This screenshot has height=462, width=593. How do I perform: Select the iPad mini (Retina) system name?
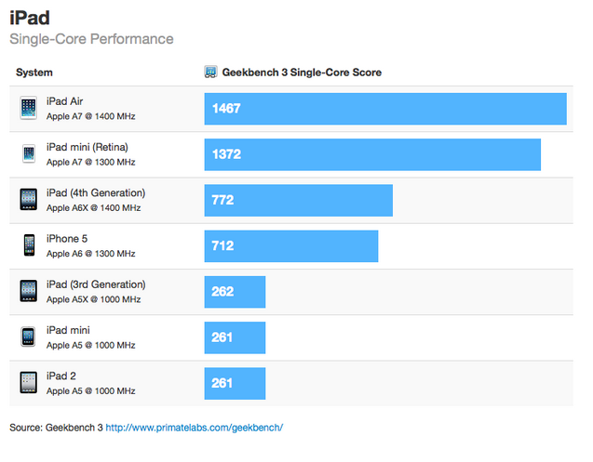pyautogui.click(x=87, y=147)
